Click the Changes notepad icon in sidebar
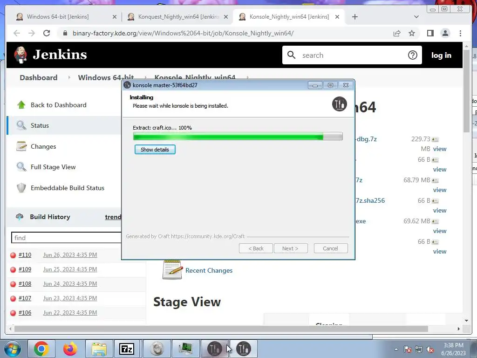 (x=21, y=146)
